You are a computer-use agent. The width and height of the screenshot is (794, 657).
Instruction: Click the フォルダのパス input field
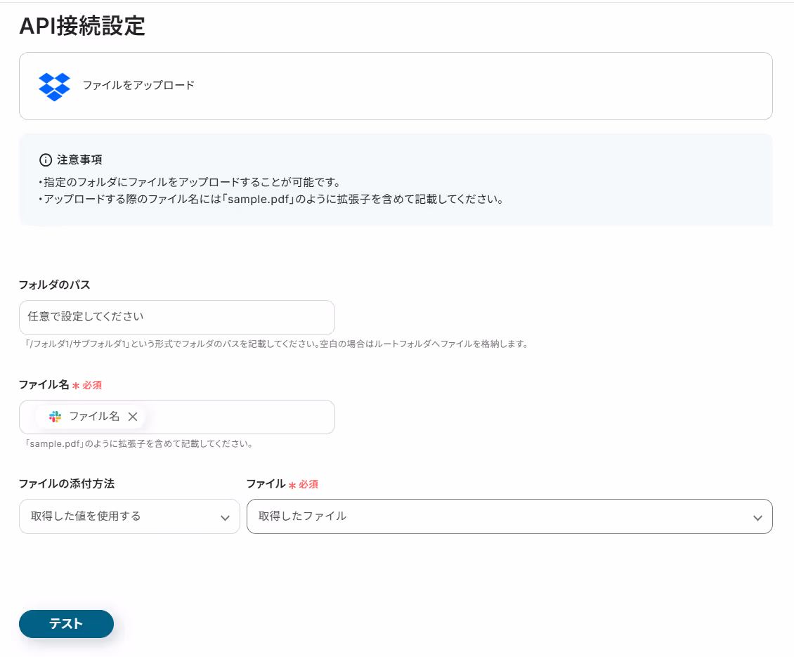point(177,317)
